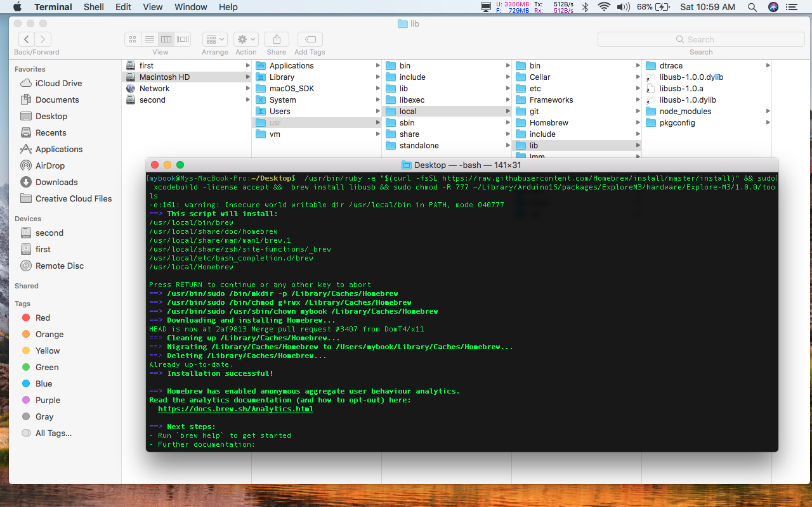The height and width of the screenshot is (507, 812).
Task: Expand the Cellar folder arrow
Action: 638,77
